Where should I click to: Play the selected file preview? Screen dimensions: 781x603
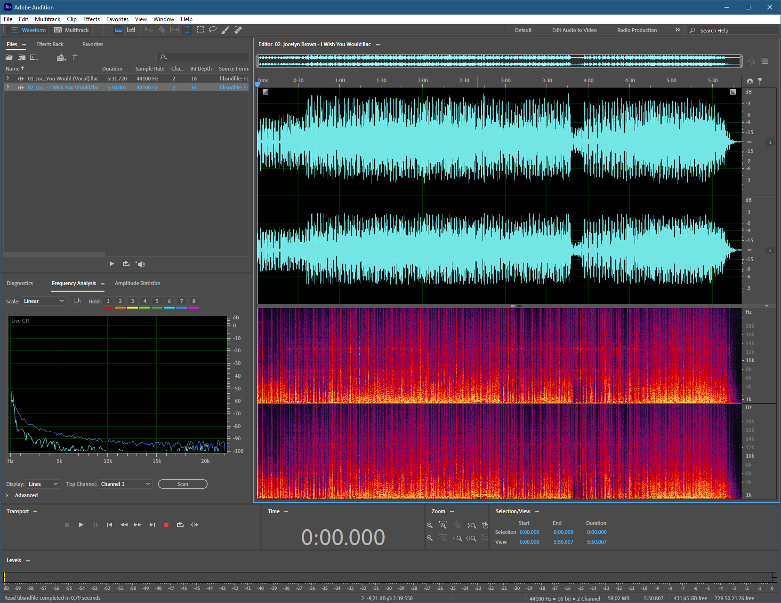tap(112, 264)
